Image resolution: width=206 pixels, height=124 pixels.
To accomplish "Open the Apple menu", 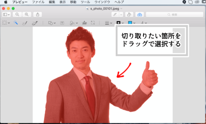I will (x=5, y=2).
